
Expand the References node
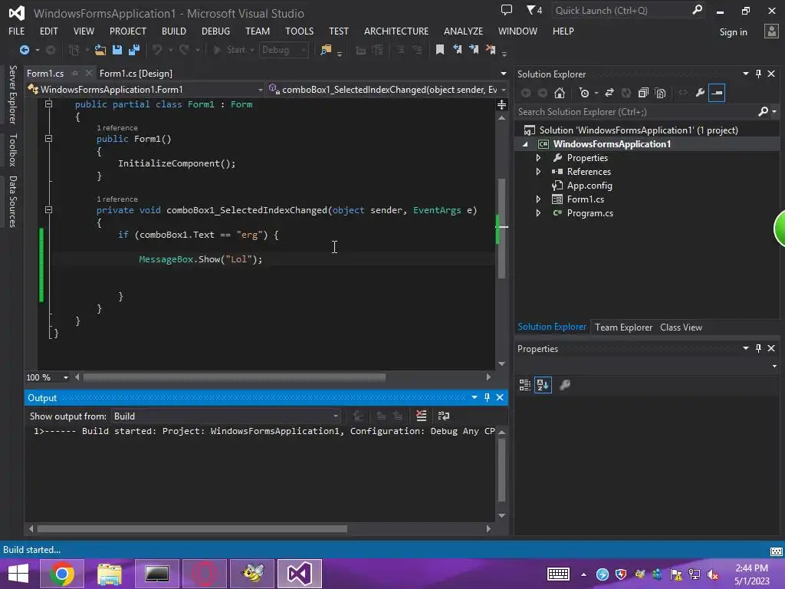coord(538,171)
